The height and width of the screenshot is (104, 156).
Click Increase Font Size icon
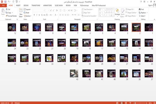pos(51,10)
